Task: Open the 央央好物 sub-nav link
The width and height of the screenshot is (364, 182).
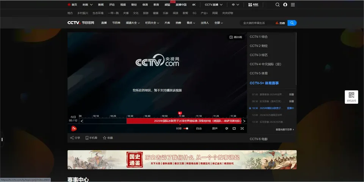Action: pyautogui.click(x=227, y=13)
